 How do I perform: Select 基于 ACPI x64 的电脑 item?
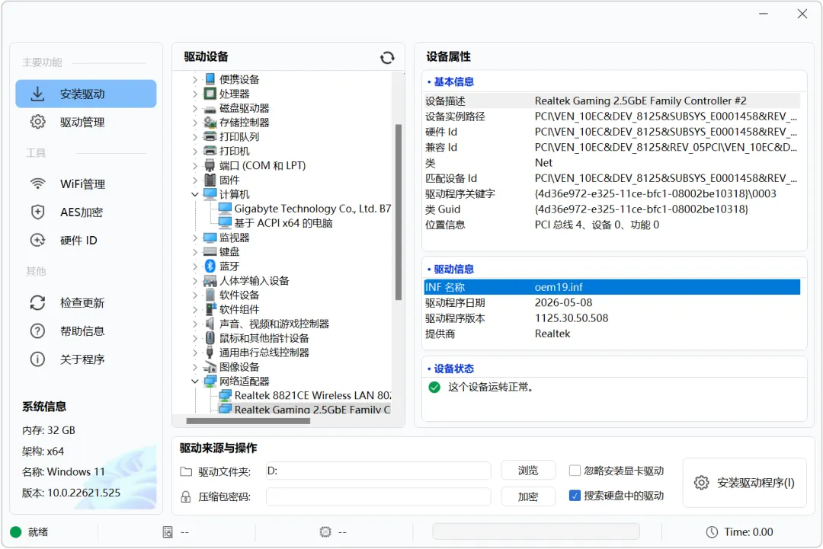(x=276, y=223)
